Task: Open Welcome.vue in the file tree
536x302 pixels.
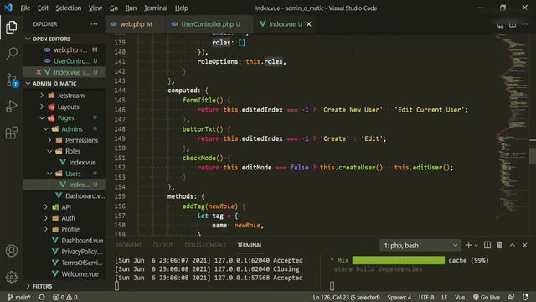Action: point(80,274)
